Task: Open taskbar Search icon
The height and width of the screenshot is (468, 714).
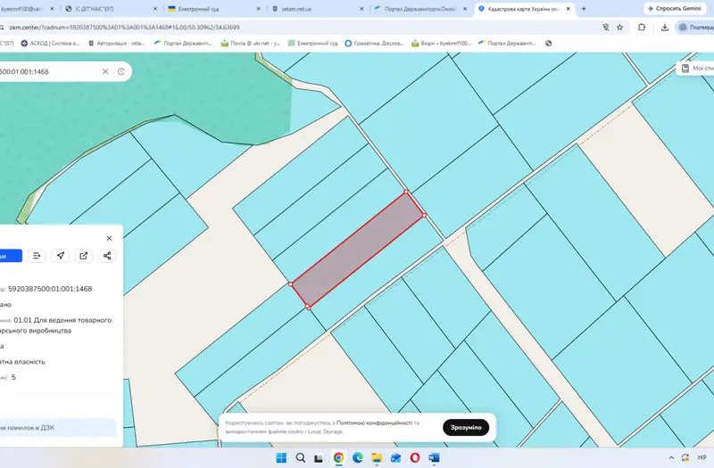Action: click(x=301, y=457)
